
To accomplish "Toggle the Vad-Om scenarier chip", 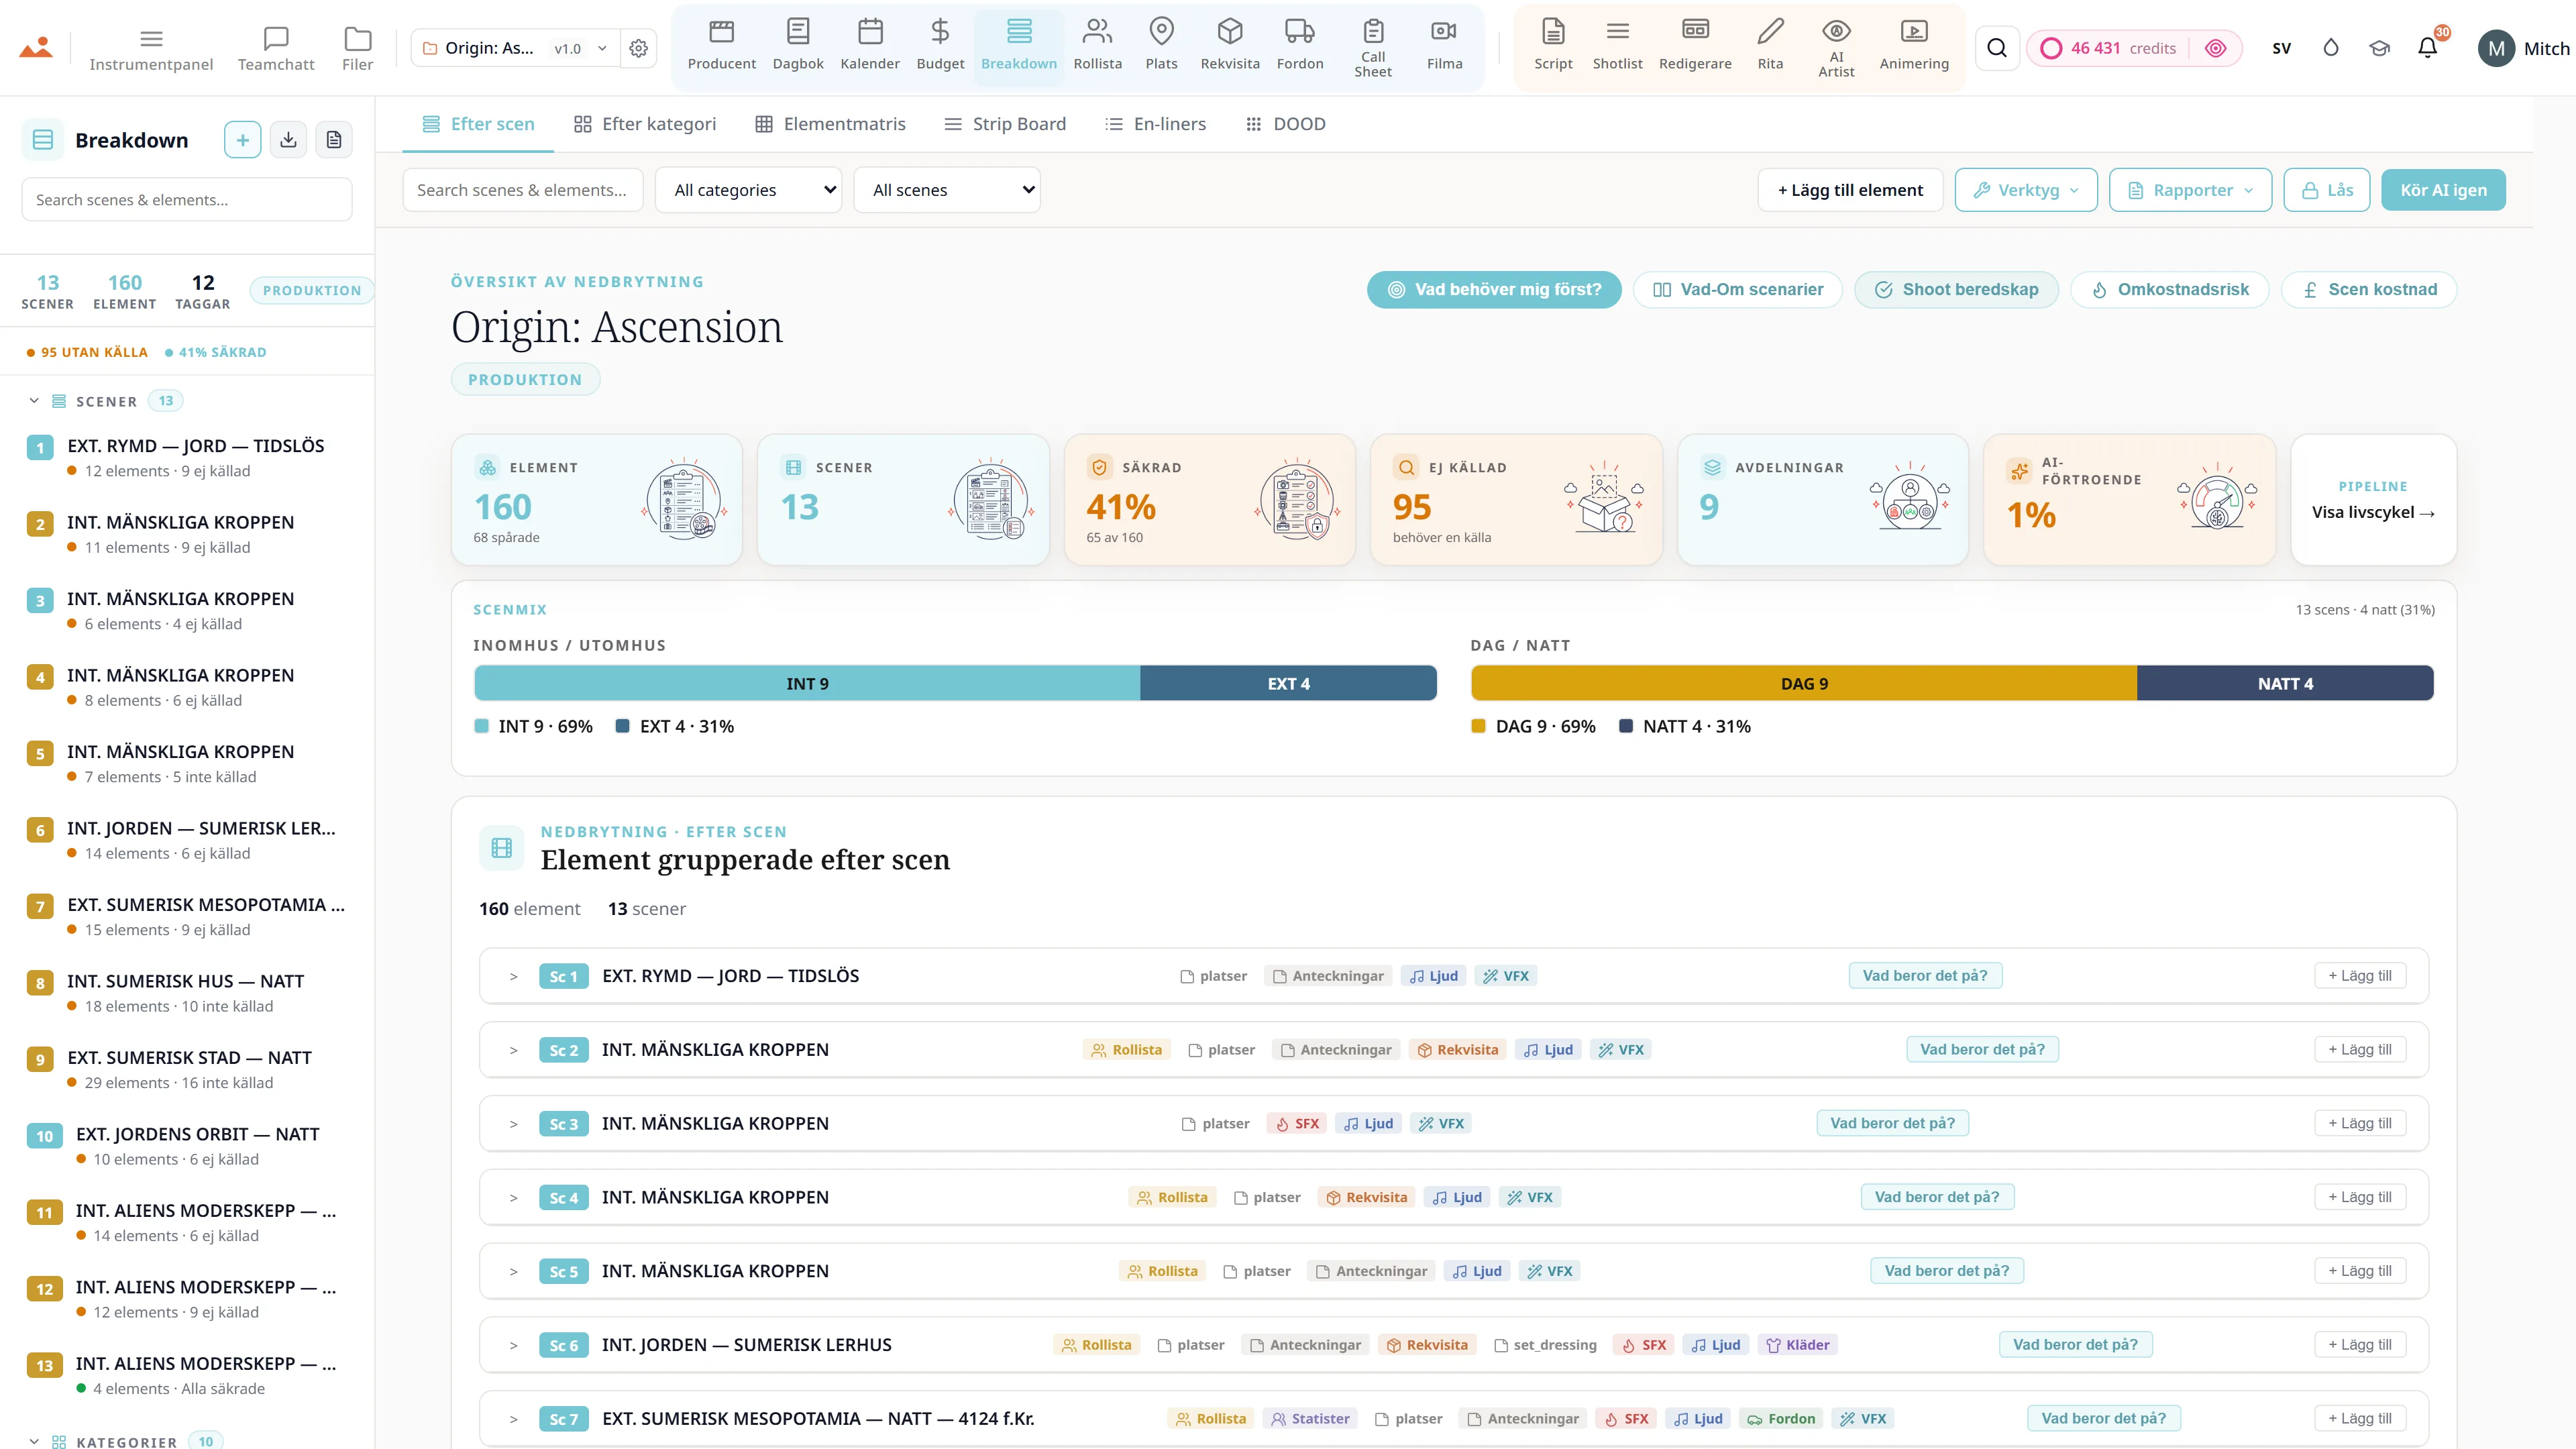I will [1738, 290].
